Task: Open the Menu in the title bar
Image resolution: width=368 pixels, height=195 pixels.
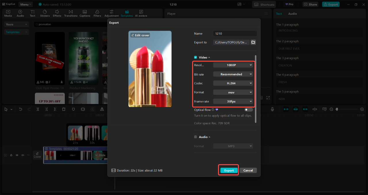Action: (26, 4)
